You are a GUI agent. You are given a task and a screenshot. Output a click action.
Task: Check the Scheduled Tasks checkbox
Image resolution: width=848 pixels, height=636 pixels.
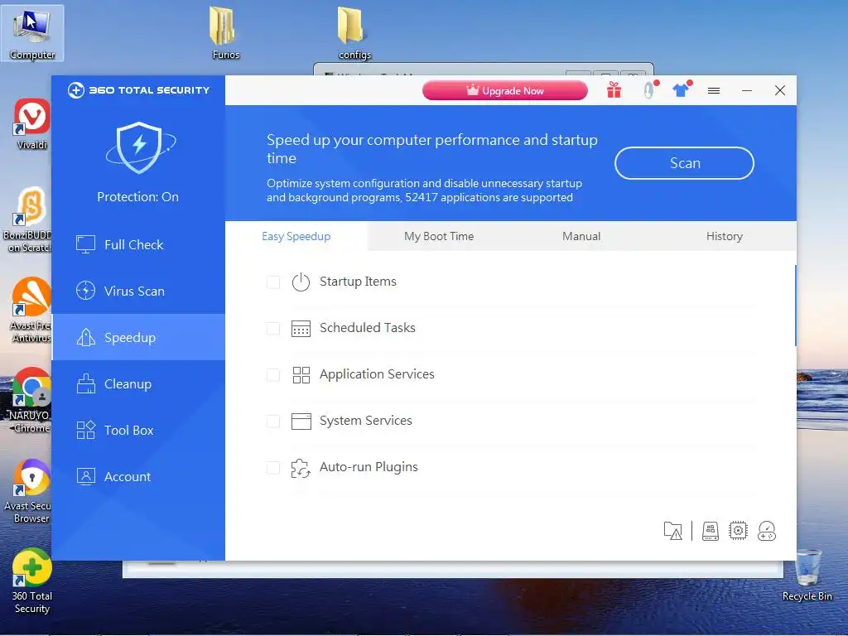click(x=273, y=328)
